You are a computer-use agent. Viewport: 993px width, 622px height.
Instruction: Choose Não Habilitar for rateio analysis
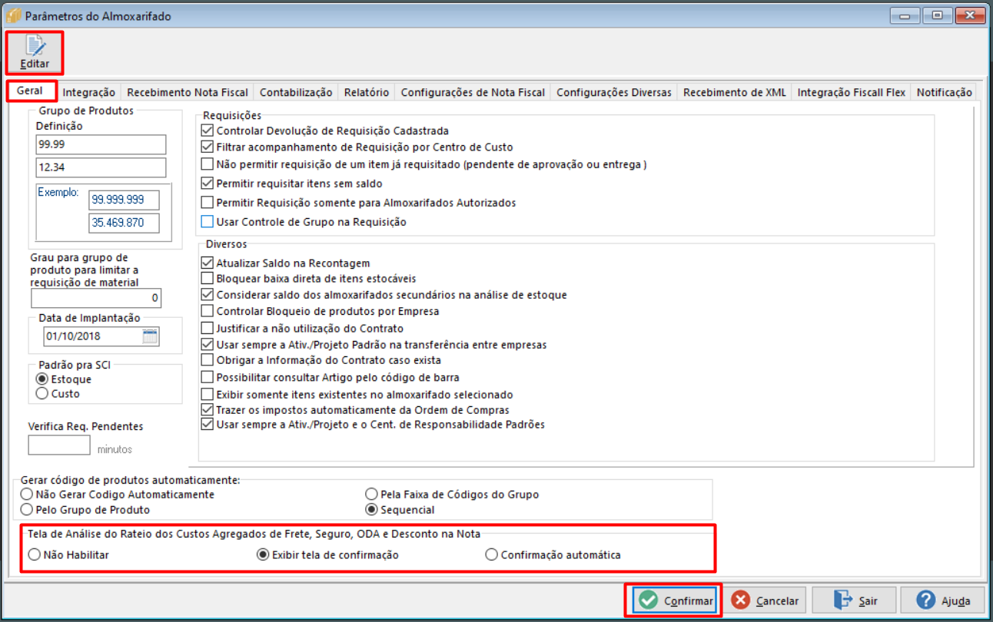(x=34, y=554)
